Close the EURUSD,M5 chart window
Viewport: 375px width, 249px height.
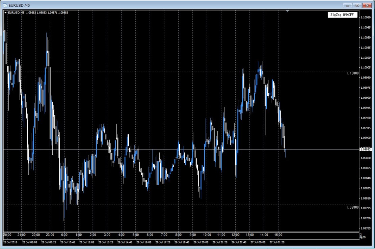tap(367, 5)
